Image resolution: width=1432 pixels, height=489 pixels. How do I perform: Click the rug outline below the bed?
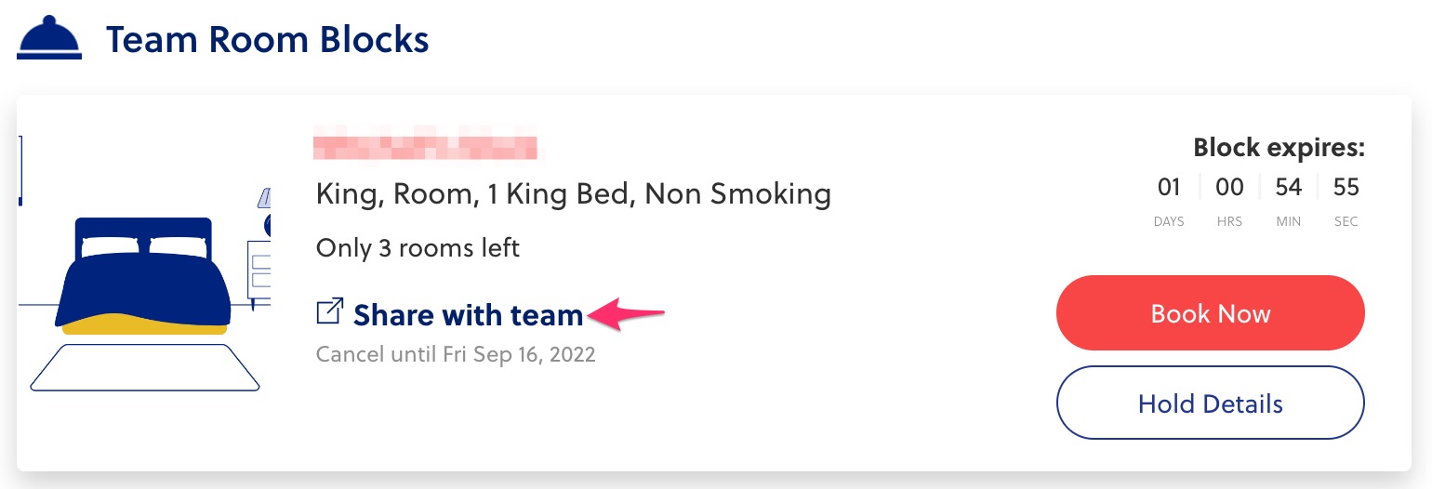coord(144,367)
